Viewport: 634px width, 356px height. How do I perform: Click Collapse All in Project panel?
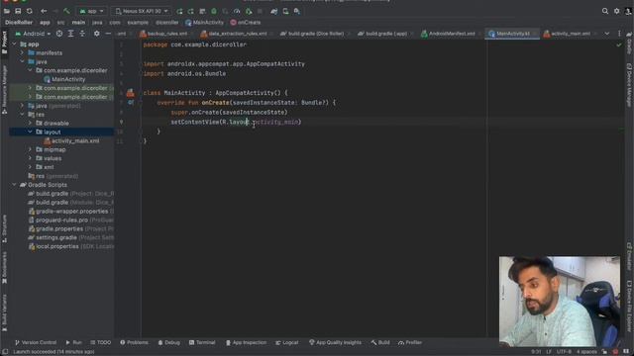(x=82, y=34)
